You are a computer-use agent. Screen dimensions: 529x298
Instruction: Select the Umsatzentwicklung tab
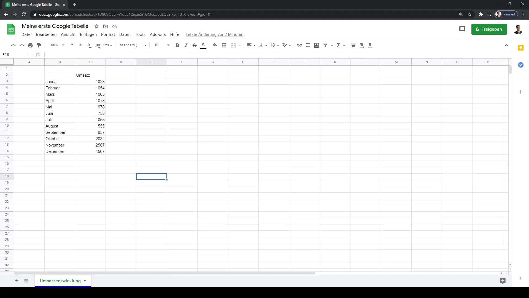(60, 281)
